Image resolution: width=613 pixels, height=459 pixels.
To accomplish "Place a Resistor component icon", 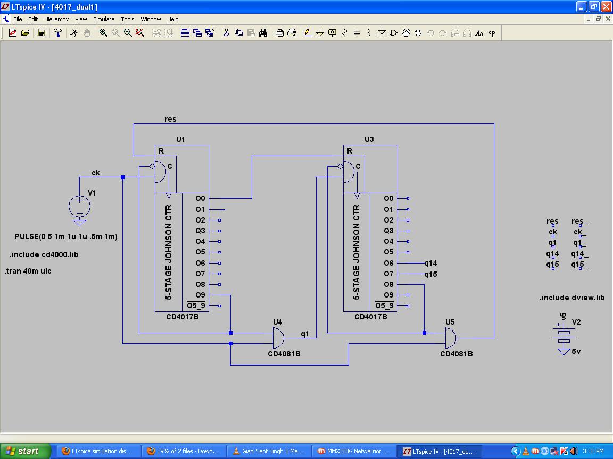I will point(344,33).
